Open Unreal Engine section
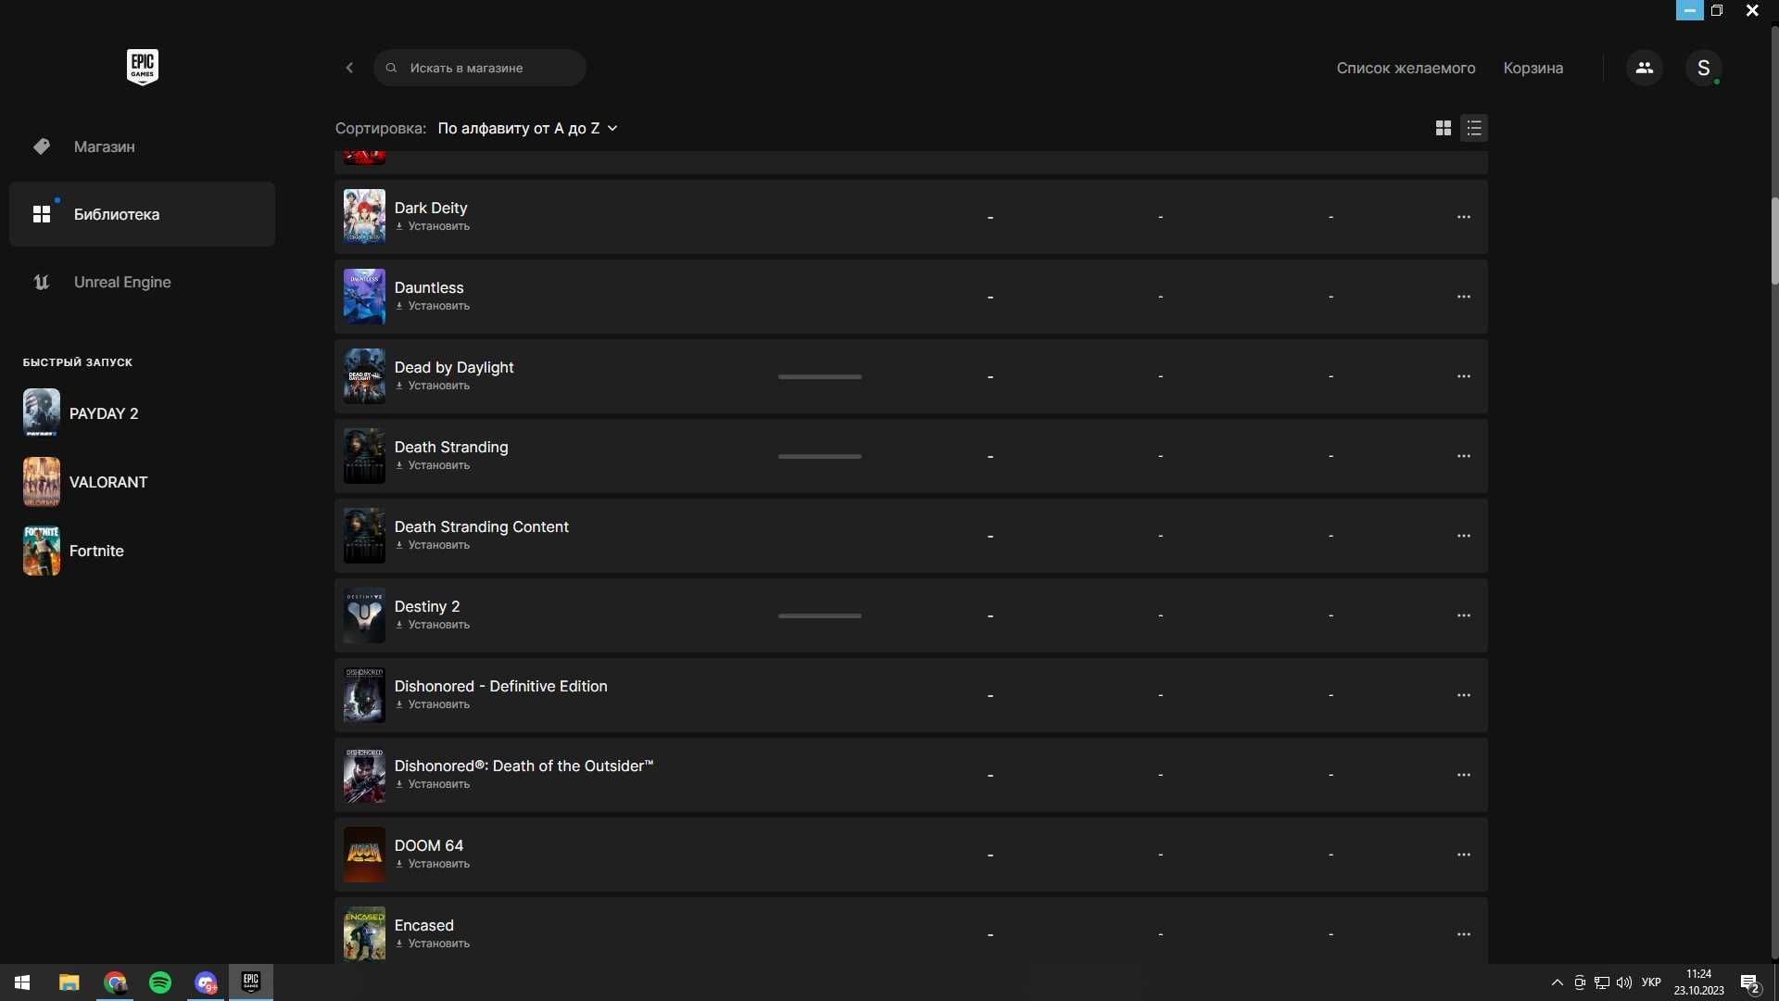The height and width of the screenshot is (1001, 1779). (x=122, y=283)
